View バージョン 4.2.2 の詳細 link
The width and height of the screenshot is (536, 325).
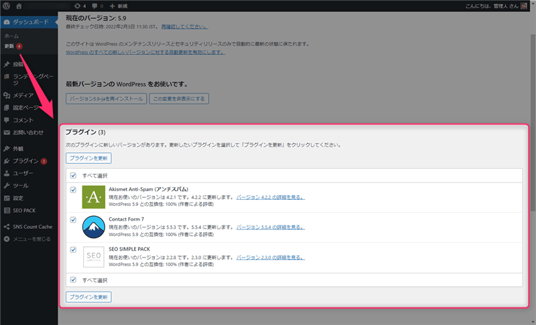(271, 197)
